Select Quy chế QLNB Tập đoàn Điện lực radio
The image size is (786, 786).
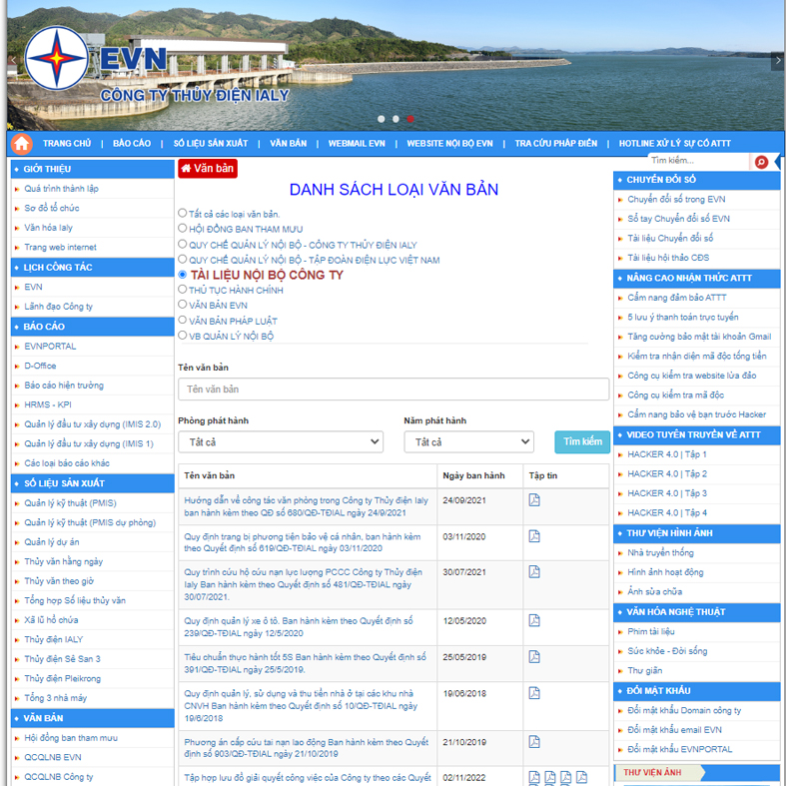183,259
